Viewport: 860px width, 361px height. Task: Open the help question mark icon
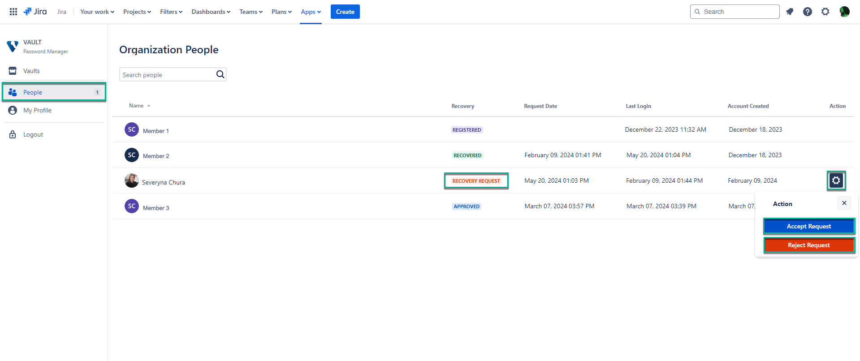(x=807, y=12)
